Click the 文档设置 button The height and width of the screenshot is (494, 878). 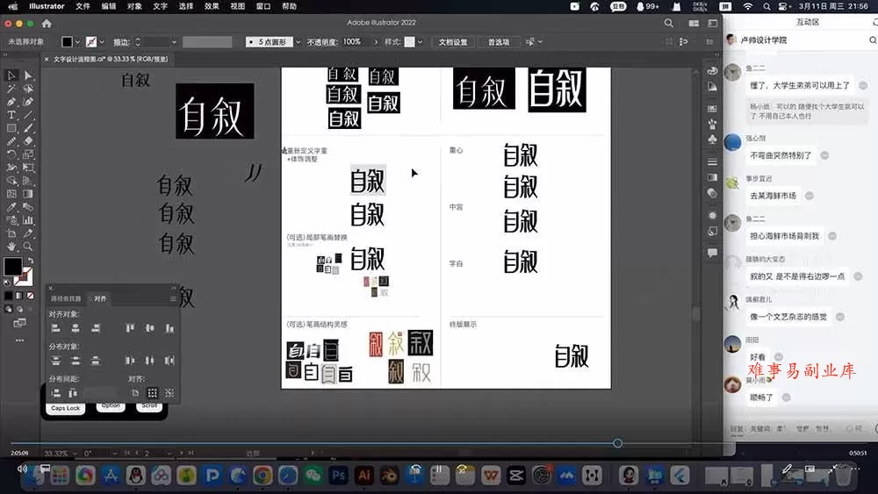(x=453, y=42)
